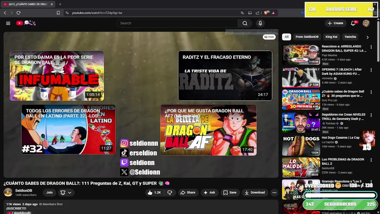Open end-screen video RADITZ Y EL FRACASO ETERNO

click(x=225, y=76)
